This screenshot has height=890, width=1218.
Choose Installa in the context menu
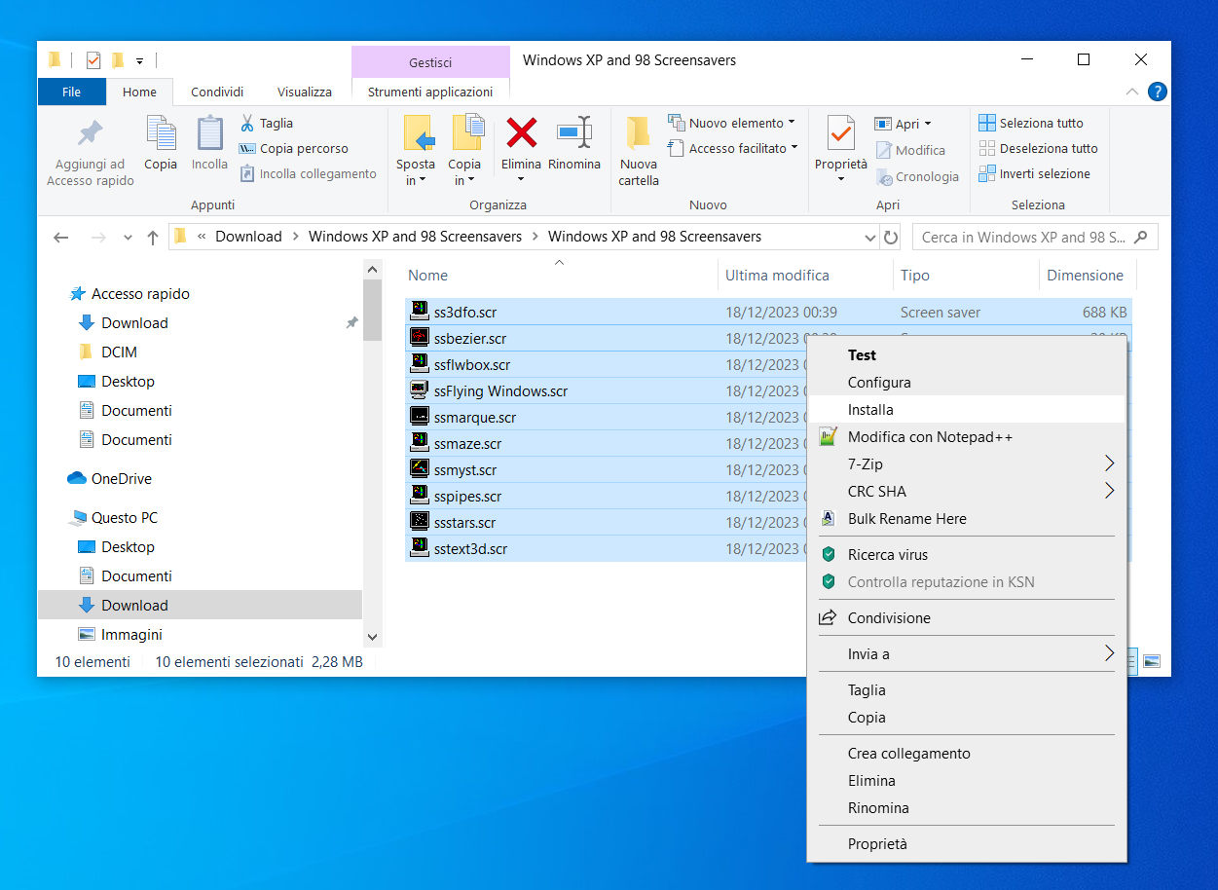pos(967,410)
